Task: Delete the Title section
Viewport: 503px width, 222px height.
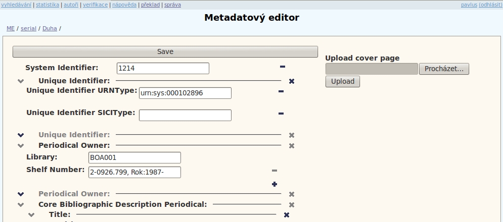Action: (287, 215)
